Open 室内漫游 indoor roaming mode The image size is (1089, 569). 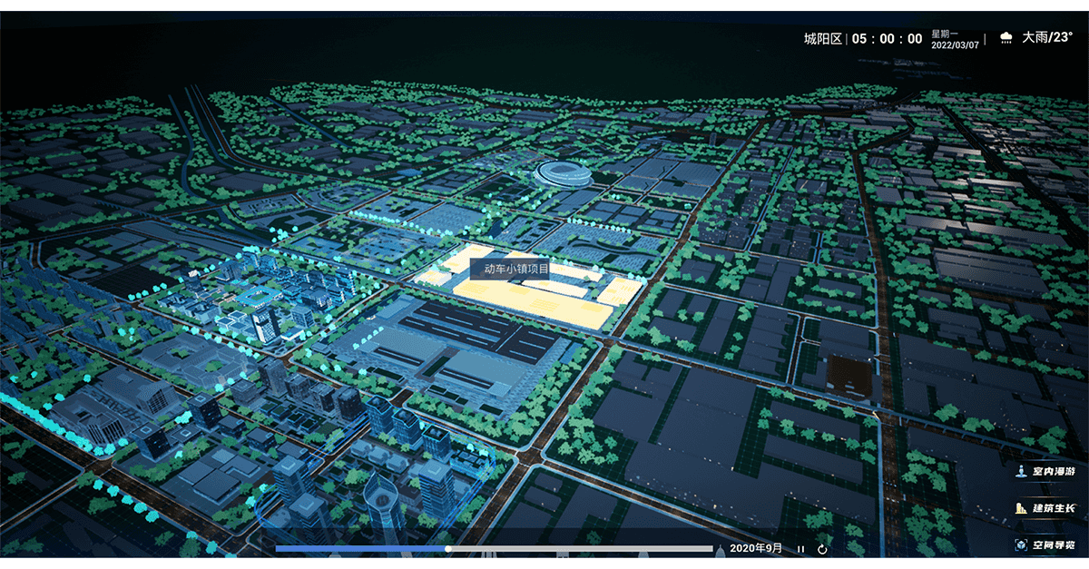pos(1046,471)
